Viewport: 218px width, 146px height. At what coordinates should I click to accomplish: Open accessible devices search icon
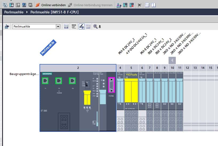point(119,5)
